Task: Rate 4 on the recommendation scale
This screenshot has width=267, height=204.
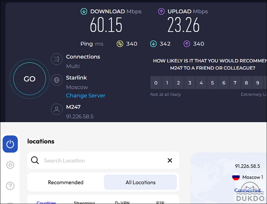Action: pos(201,83)
